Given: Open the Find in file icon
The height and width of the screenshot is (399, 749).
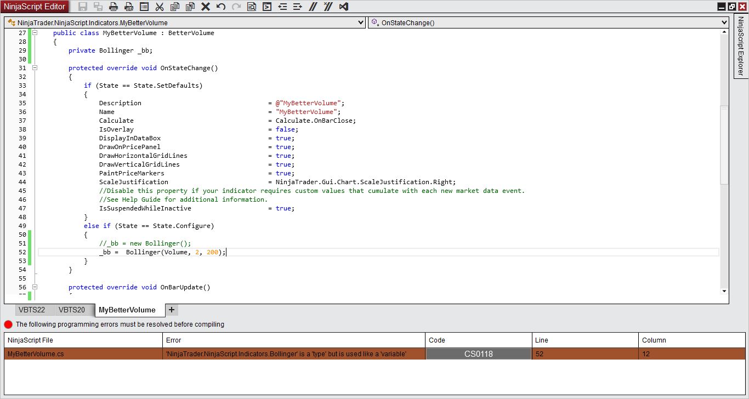Looking at the screenshot, I should [252, 7].
